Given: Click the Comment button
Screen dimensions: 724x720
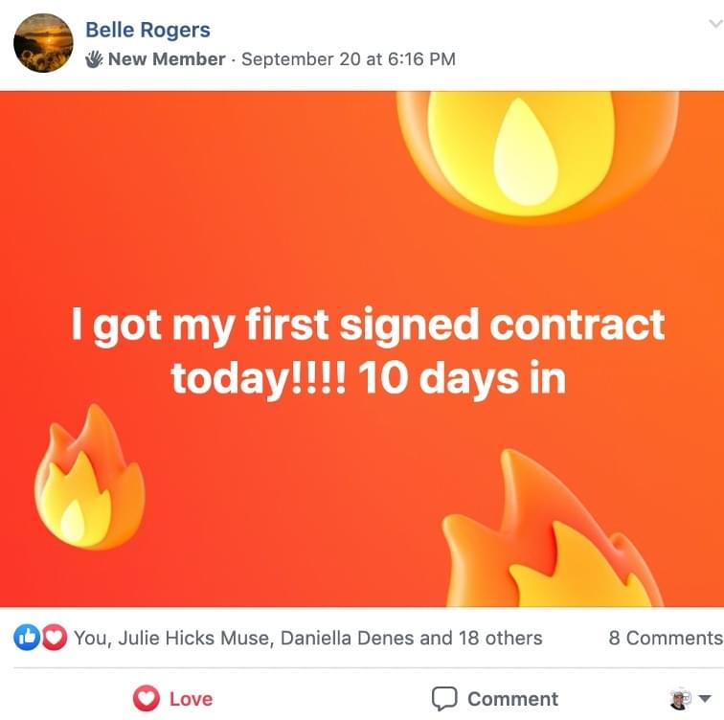Looking at the screenshot, I should (494, 698).
